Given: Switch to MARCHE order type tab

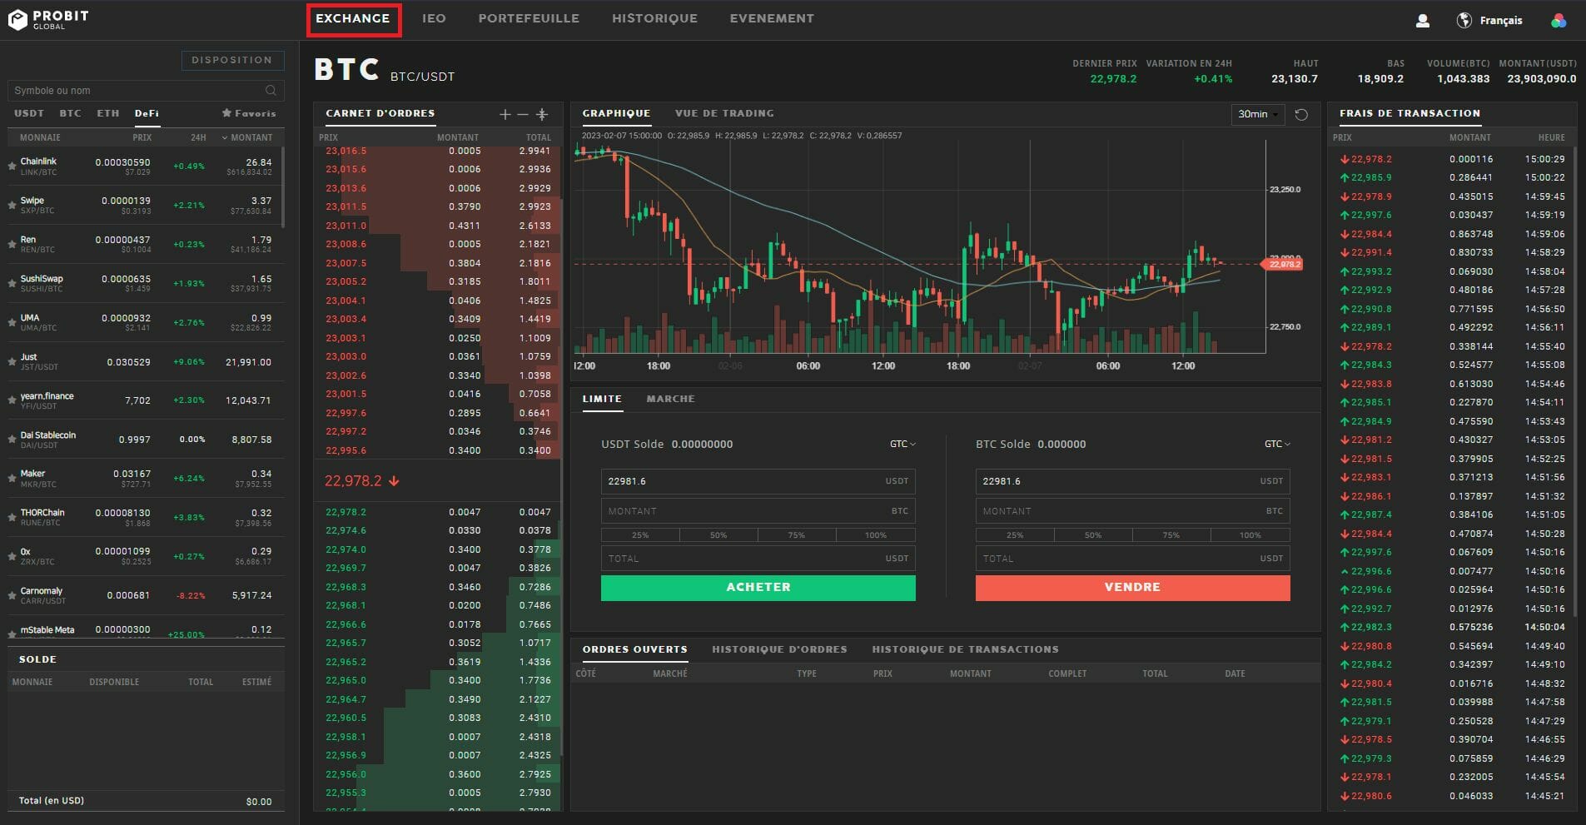Looking at the screenshot, I should [670, 399].
